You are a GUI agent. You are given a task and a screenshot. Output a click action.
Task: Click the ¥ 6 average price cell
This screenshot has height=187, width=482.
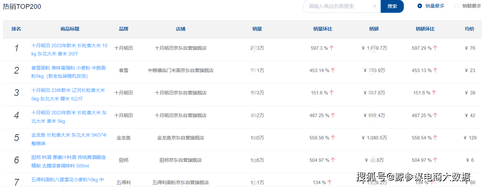470,160
